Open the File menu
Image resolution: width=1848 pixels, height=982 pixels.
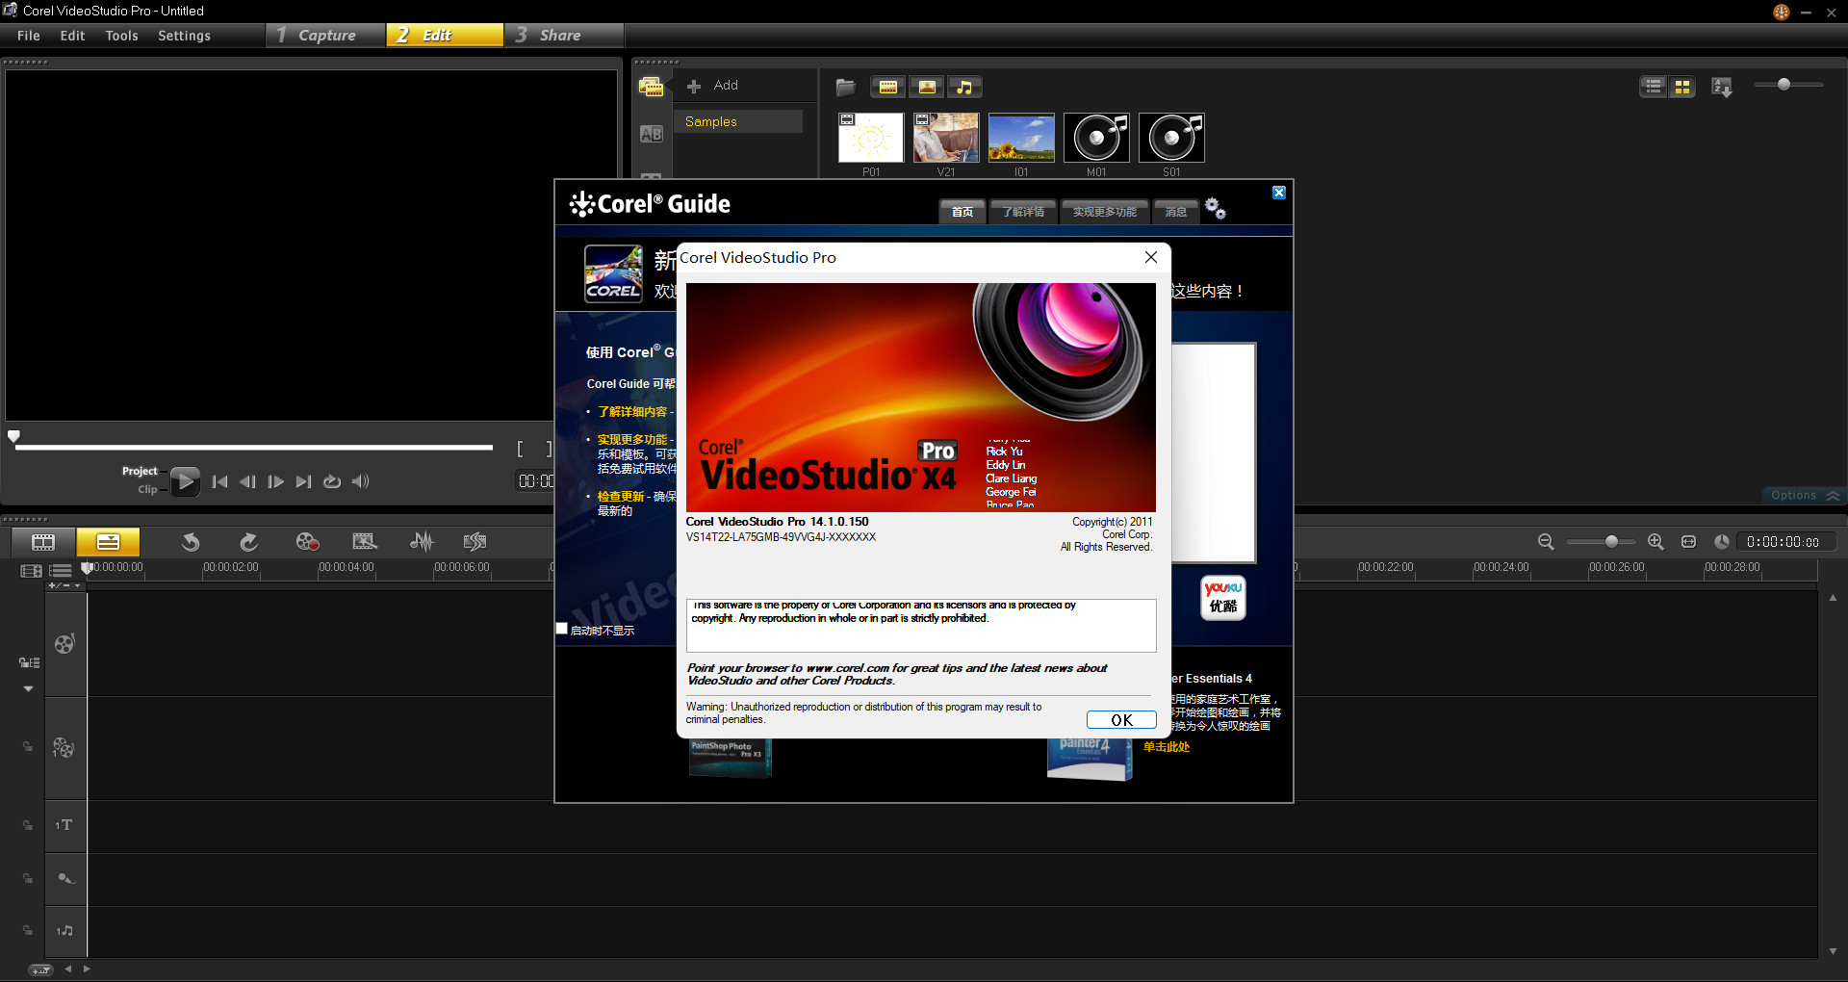pyautogui.click(x=29, y=36)
